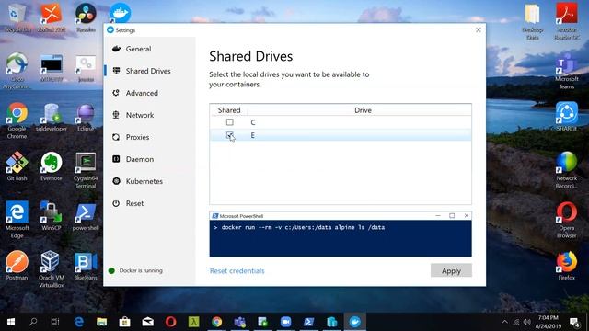
Task: Open Evernote desktop icon
Action: [52, 166]
